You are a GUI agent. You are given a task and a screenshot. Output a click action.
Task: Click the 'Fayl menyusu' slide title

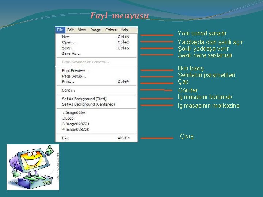tap(119, 16)
